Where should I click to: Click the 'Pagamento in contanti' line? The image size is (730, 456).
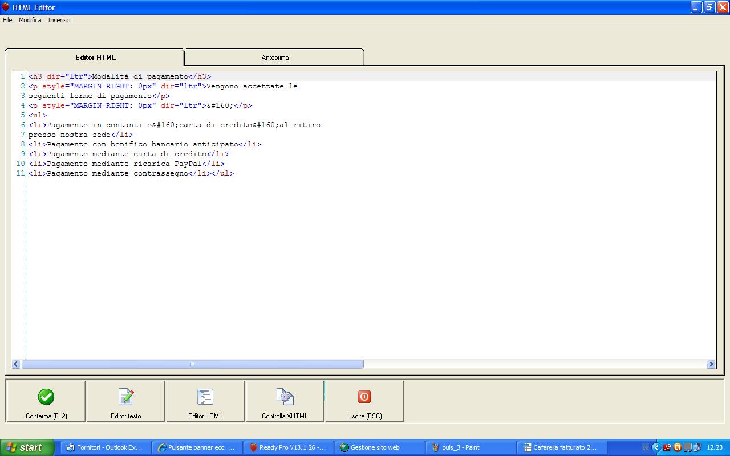[x=175, y=125]
